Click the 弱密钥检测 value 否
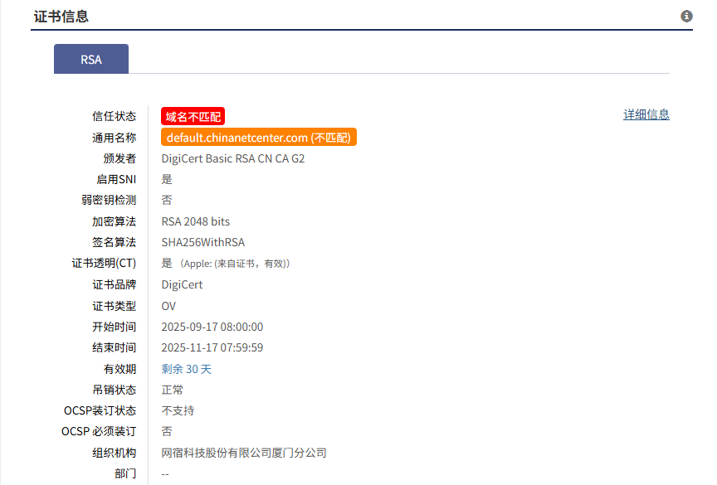This screenshot has width=717, height=485. coord(165,200)
